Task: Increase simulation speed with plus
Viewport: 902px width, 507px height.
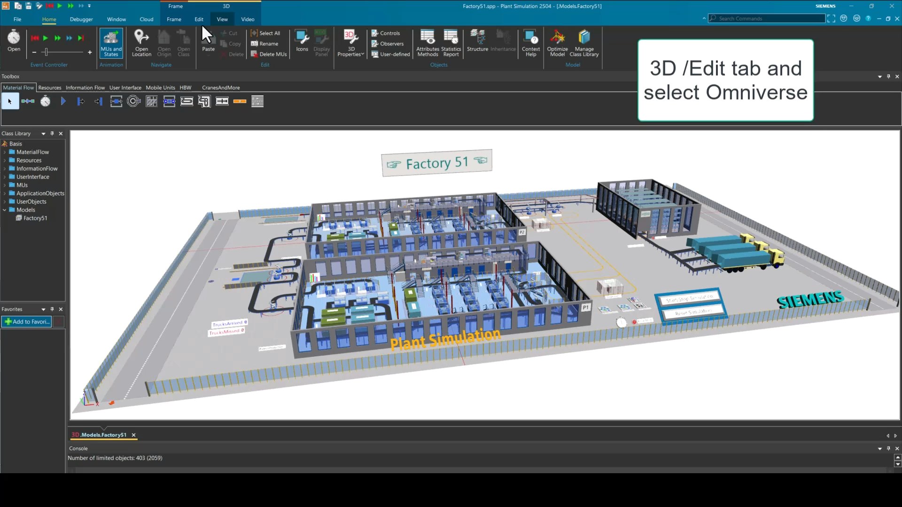Action: 90,52
